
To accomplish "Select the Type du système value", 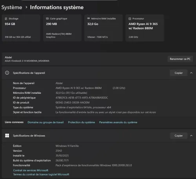I will pos(83,107).
